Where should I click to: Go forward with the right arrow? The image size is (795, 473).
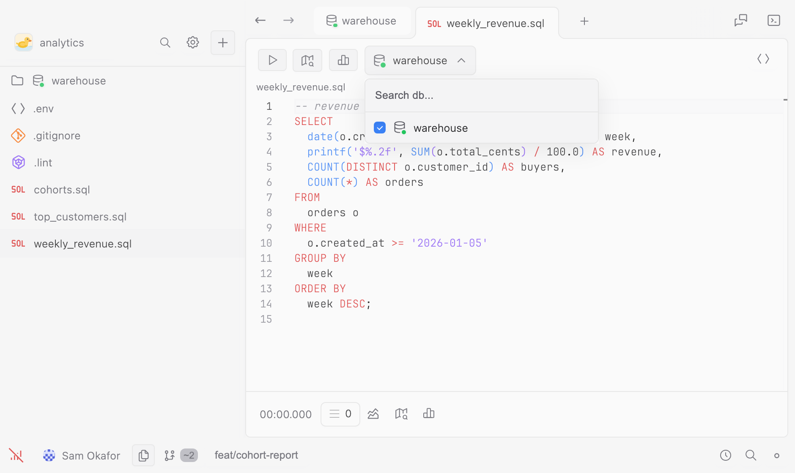pyautogui.click(x=288, y=20)
